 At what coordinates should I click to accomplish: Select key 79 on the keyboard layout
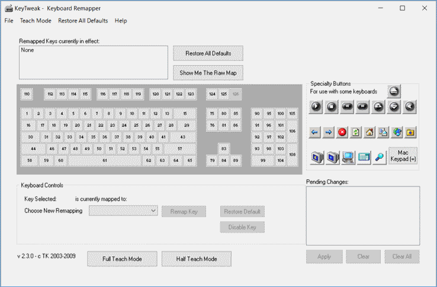(x=213, y=160)
